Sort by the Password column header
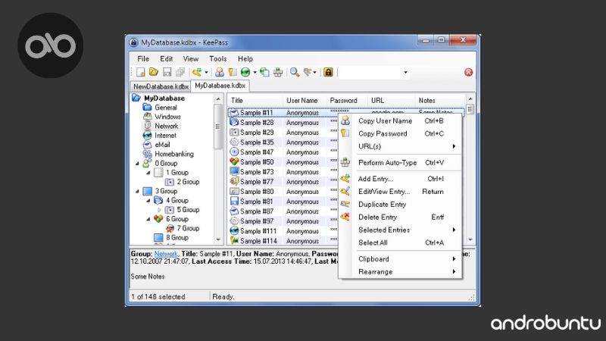The image size is (606, 341). pos(347,101)
